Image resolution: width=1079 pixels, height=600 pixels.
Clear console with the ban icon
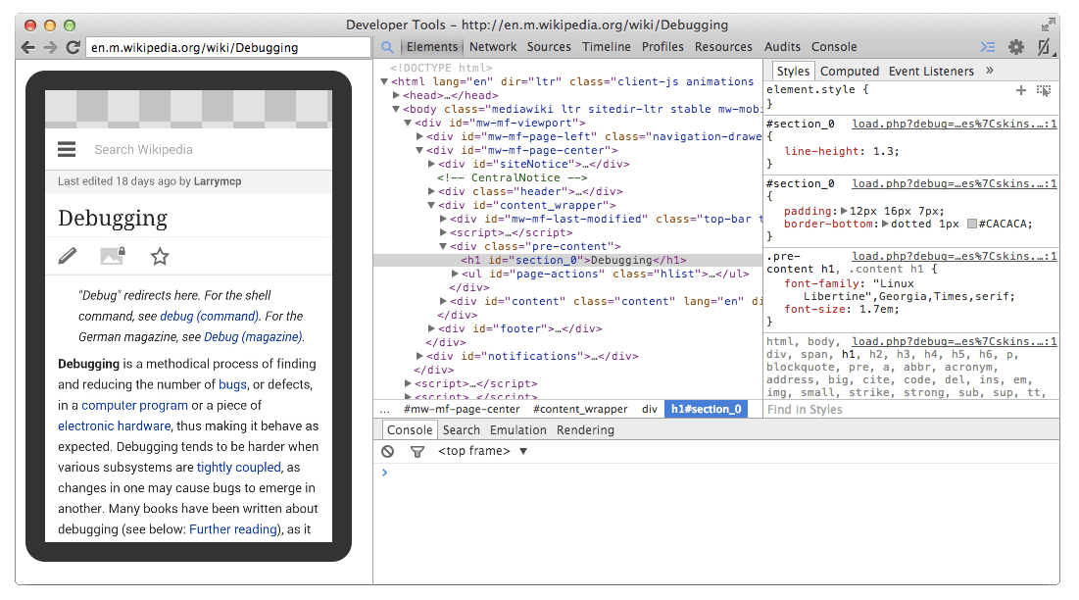(x=388, y=451)
